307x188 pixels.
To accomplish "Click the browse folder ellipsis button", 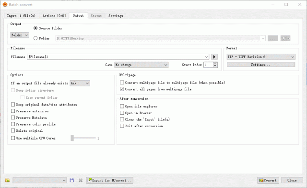I will pos(273,38).
